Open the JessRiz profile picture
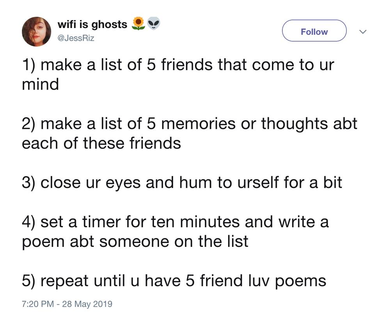390x317 pixels. [x=36, y=32]
